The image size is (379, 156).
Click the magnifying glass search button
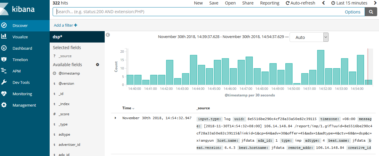(371, 12)
